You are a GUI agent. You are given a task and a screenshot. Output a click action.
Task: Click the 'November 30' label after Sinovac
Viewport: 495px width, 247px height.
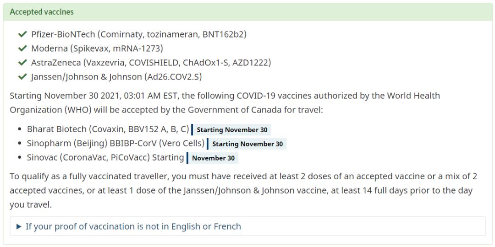(x=213, y=158)
